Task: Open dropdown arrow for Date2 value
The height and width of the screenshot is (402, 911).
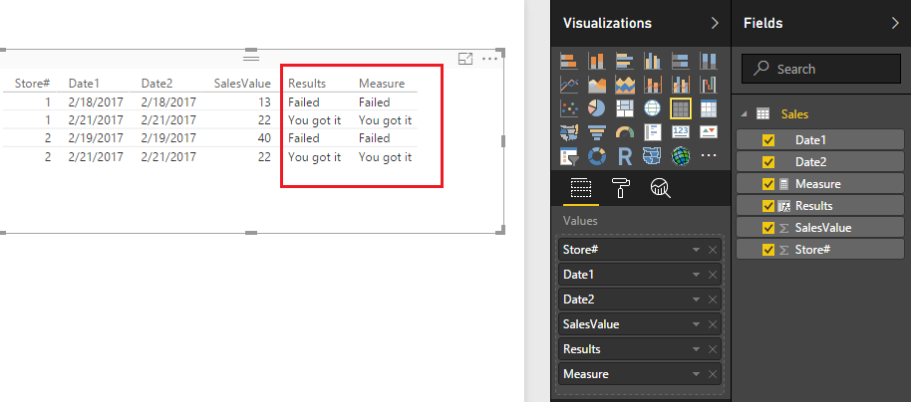Action: coord(696,300)
